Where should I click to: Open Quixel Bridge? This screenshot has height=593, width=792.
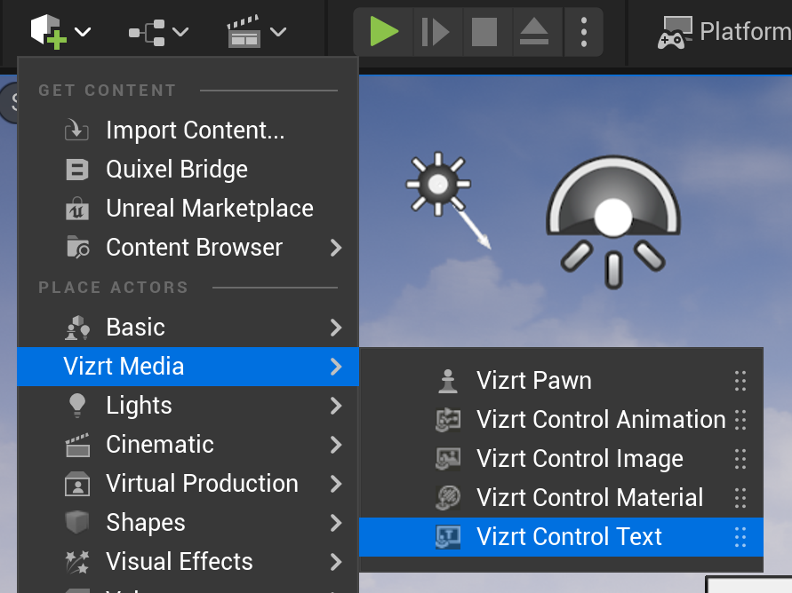coord(177,170)
